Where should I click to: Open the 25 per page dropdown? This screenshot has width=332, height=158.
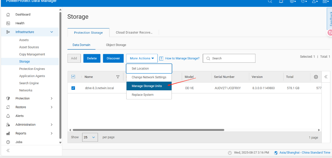(x=90, y=137)
